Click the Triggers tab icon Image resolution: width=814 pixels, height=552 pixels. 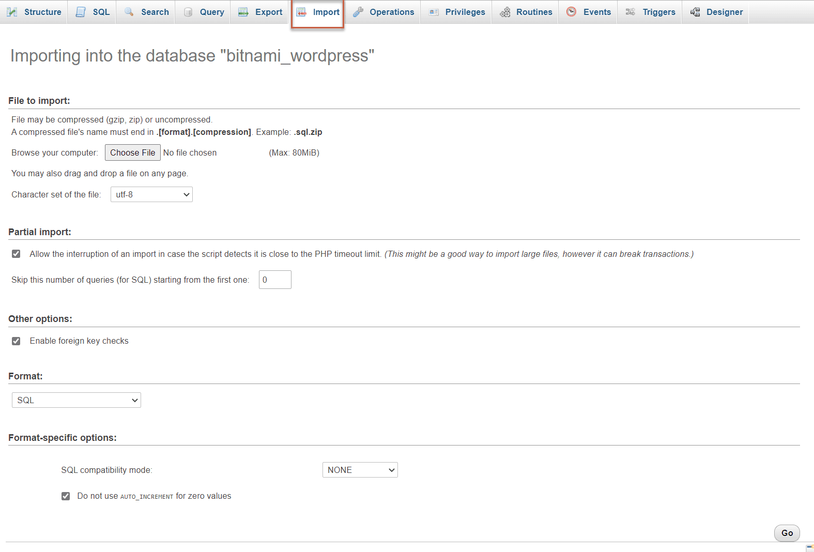click(631, 12)
